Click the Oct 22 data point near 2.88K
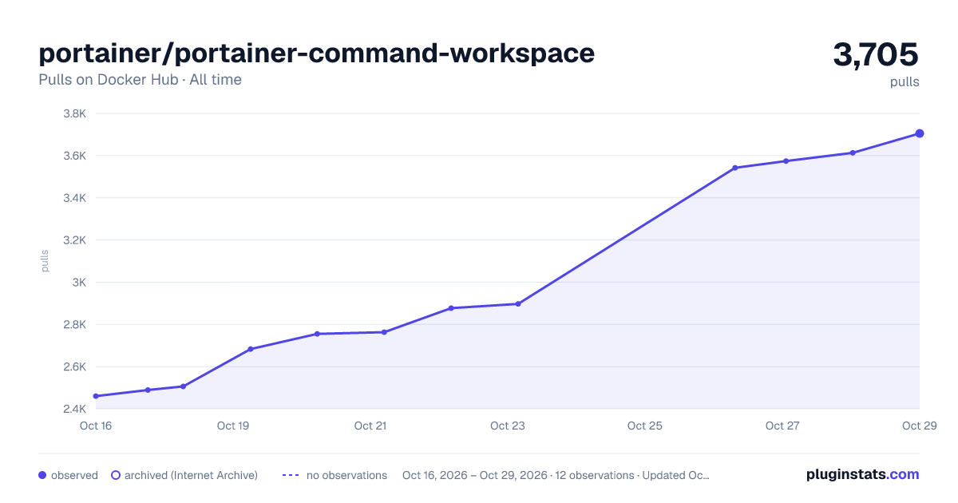Viewport: 958px width, 503px height. click(451, 308)
